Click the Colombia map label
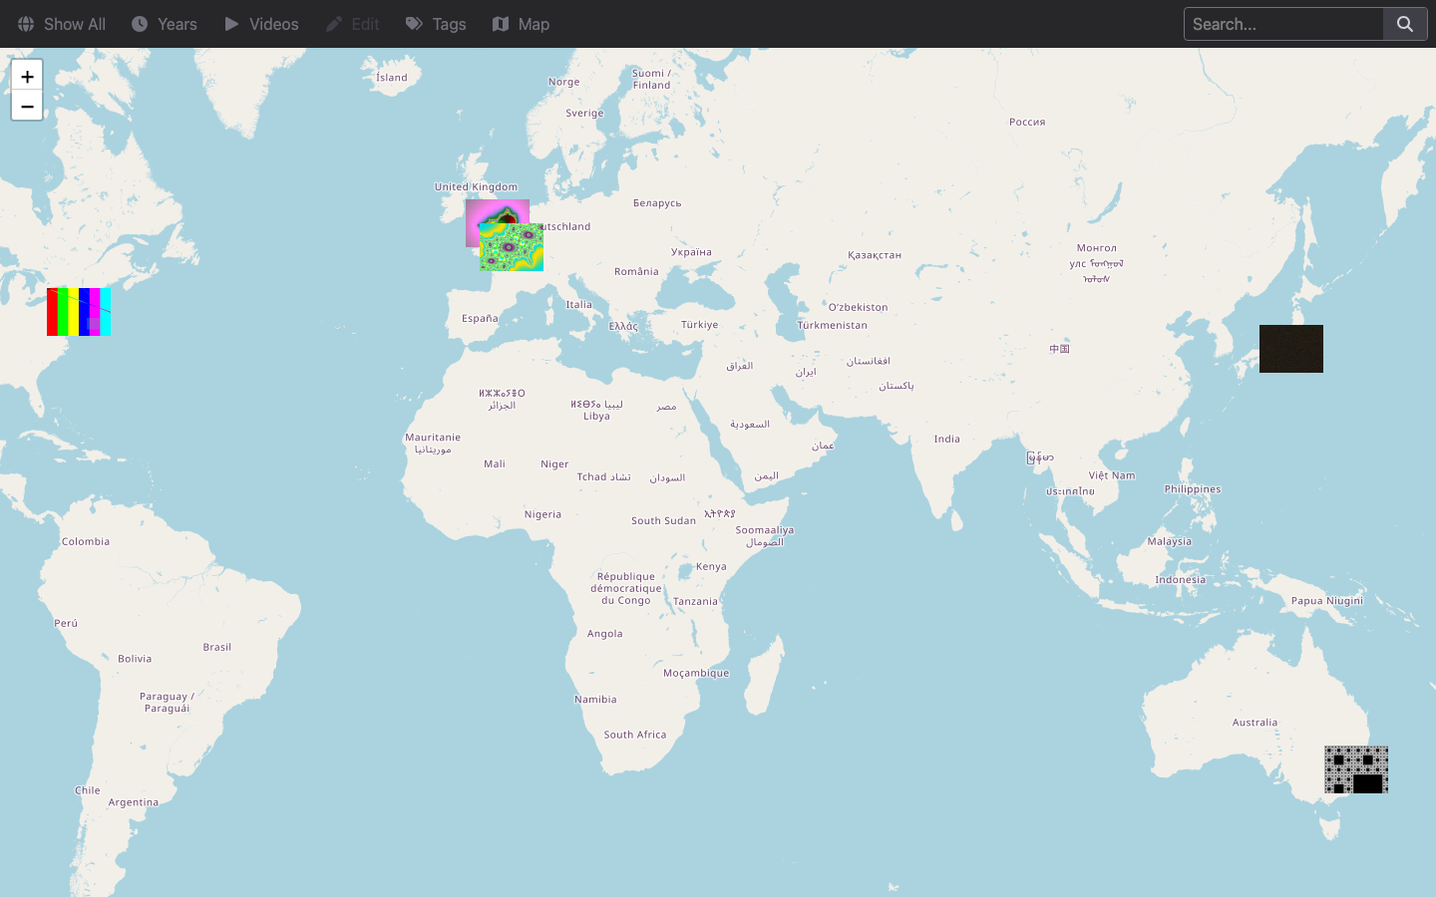The image size is (1436, 897). [x=86, y=541]
